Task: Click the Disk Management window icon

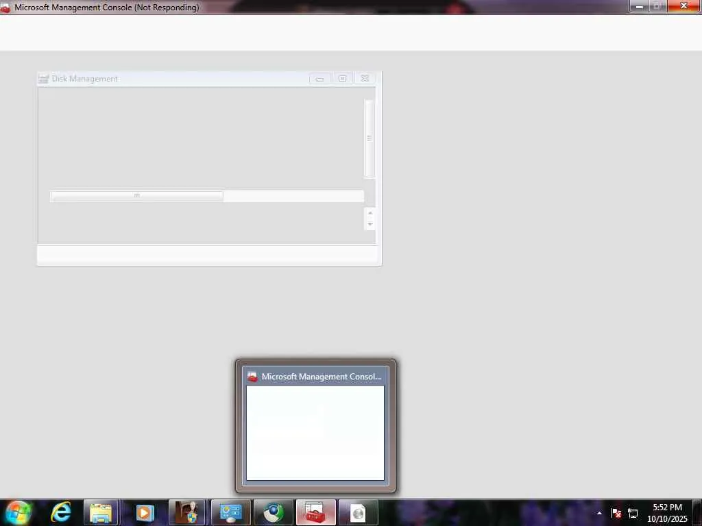Action: (x=43, y=79)
